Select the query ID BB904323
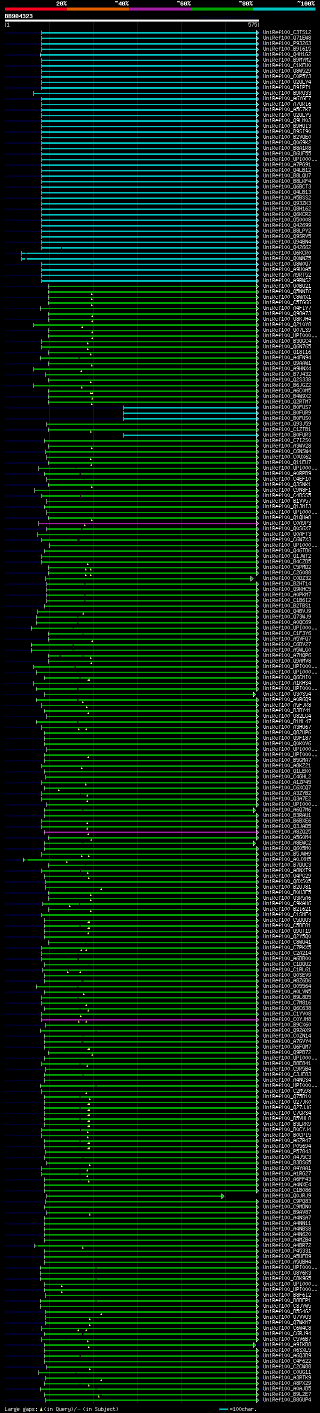Image resolution: width=320 pixels, height=1413 pixels. tap(18, 16)
